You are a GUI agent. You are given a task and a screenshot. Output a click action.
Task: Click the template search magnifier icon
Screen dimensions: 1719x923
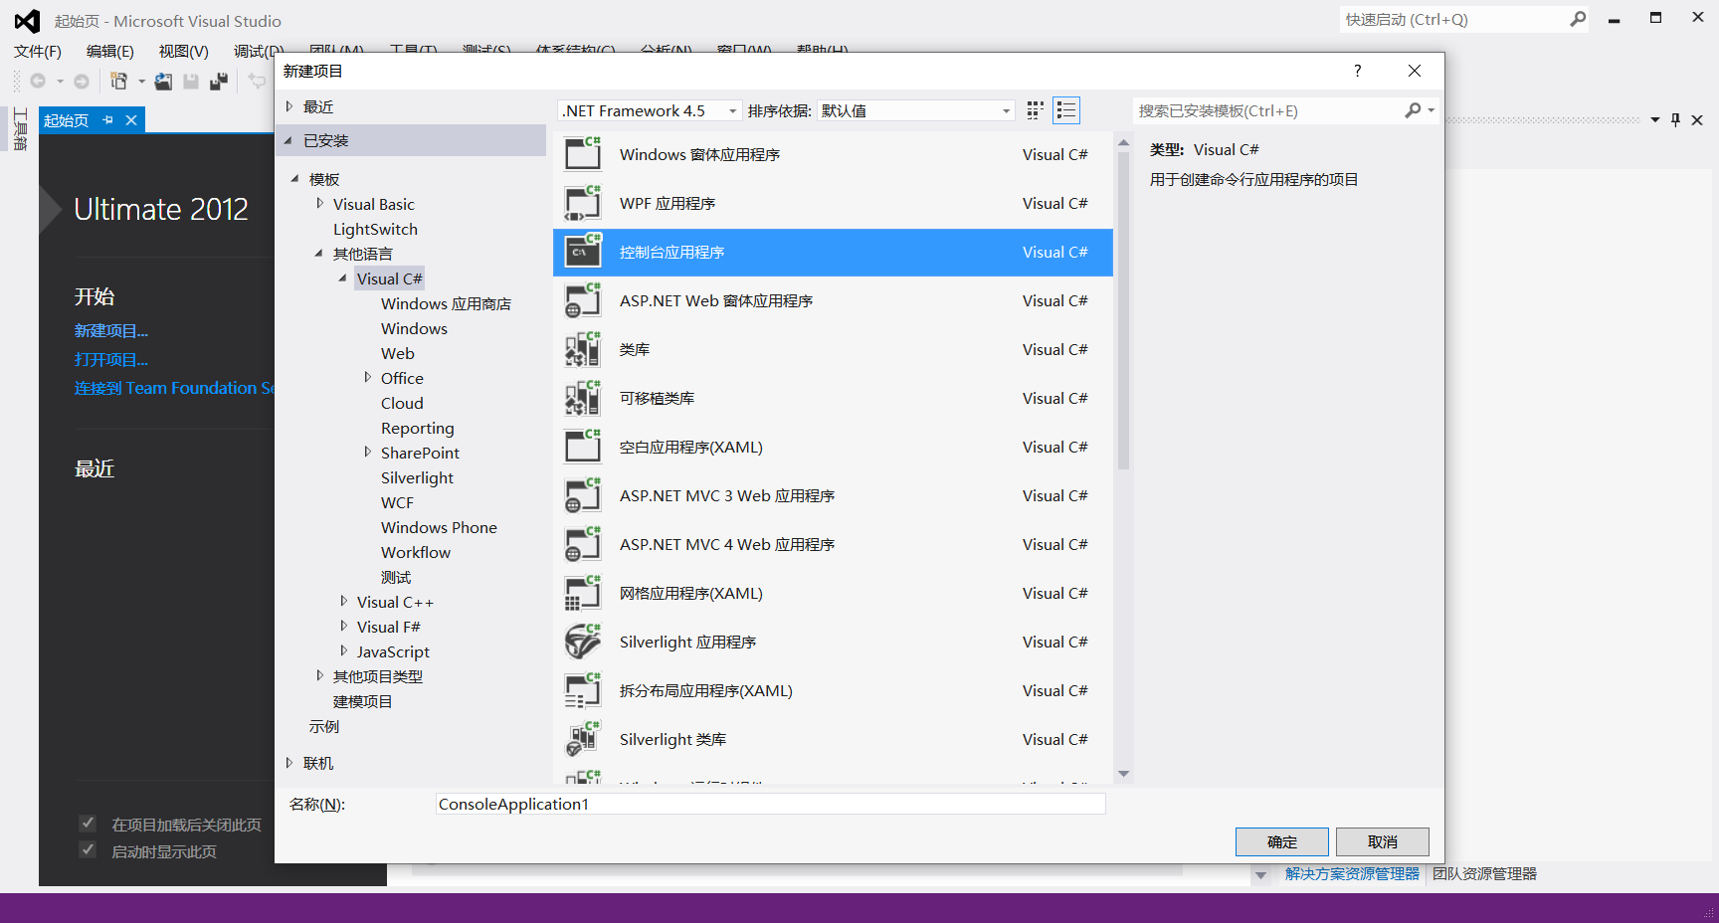pos(1414,110)
